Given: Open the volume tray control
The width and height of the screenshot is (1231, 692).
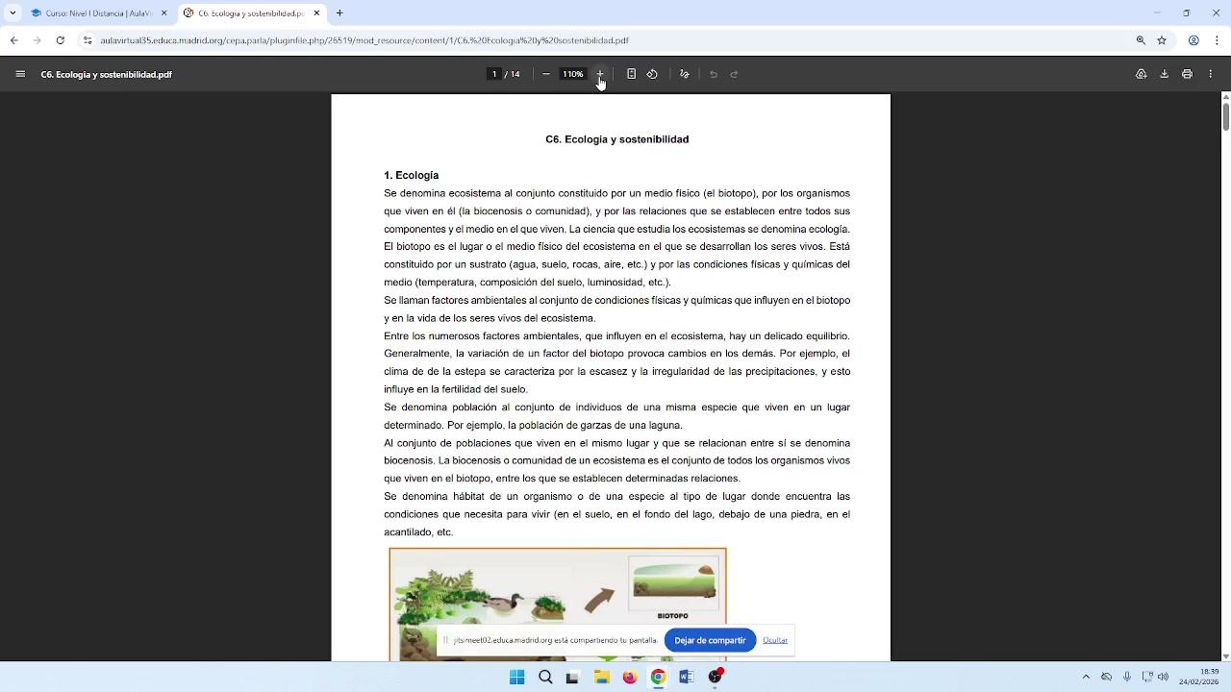Looking at the screenshot, I should tap(1164, 677).
